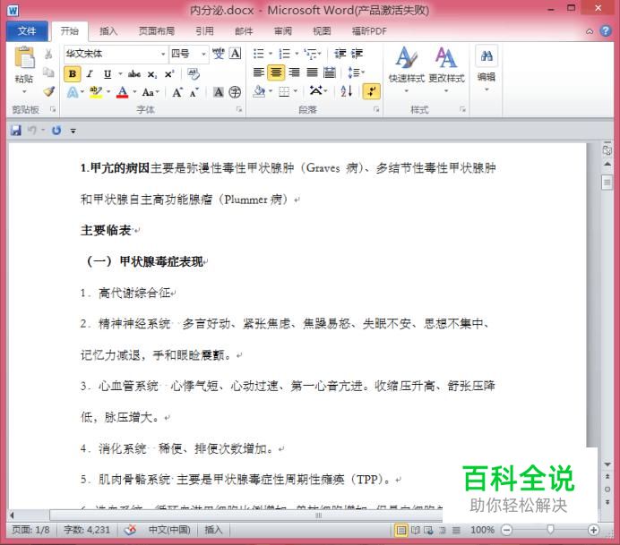Toggle Underline formatting
Image resolution: width=620 pixels, height=545 pixels.
[108, 74]
